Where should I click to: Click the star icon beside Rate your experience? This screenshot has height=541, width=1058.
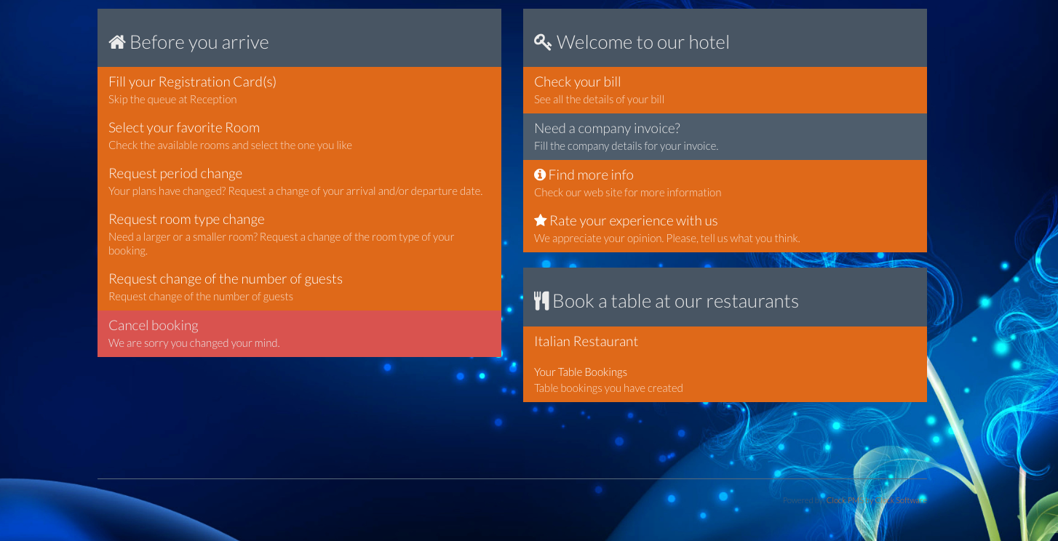(x=540, y=220)
